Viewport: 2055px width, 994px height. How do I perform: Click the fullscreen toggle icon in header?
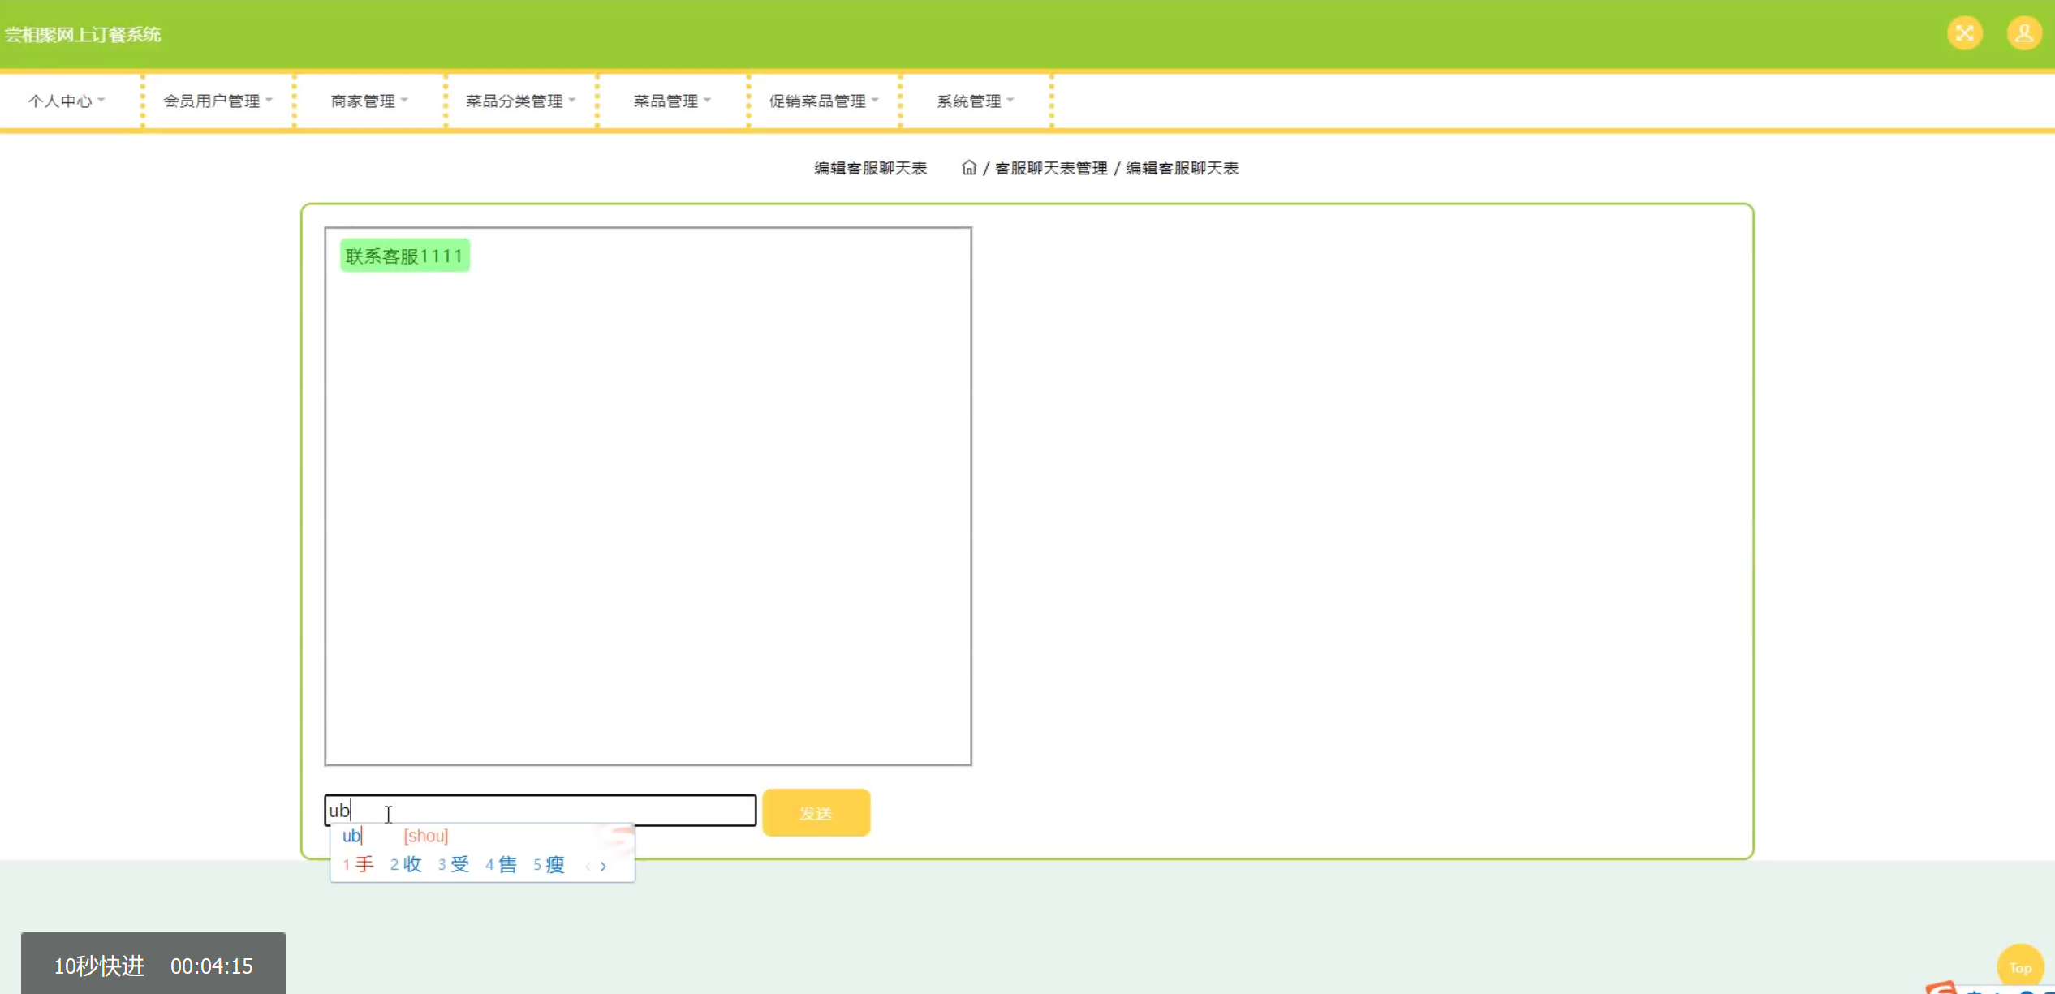point(1964,33)
